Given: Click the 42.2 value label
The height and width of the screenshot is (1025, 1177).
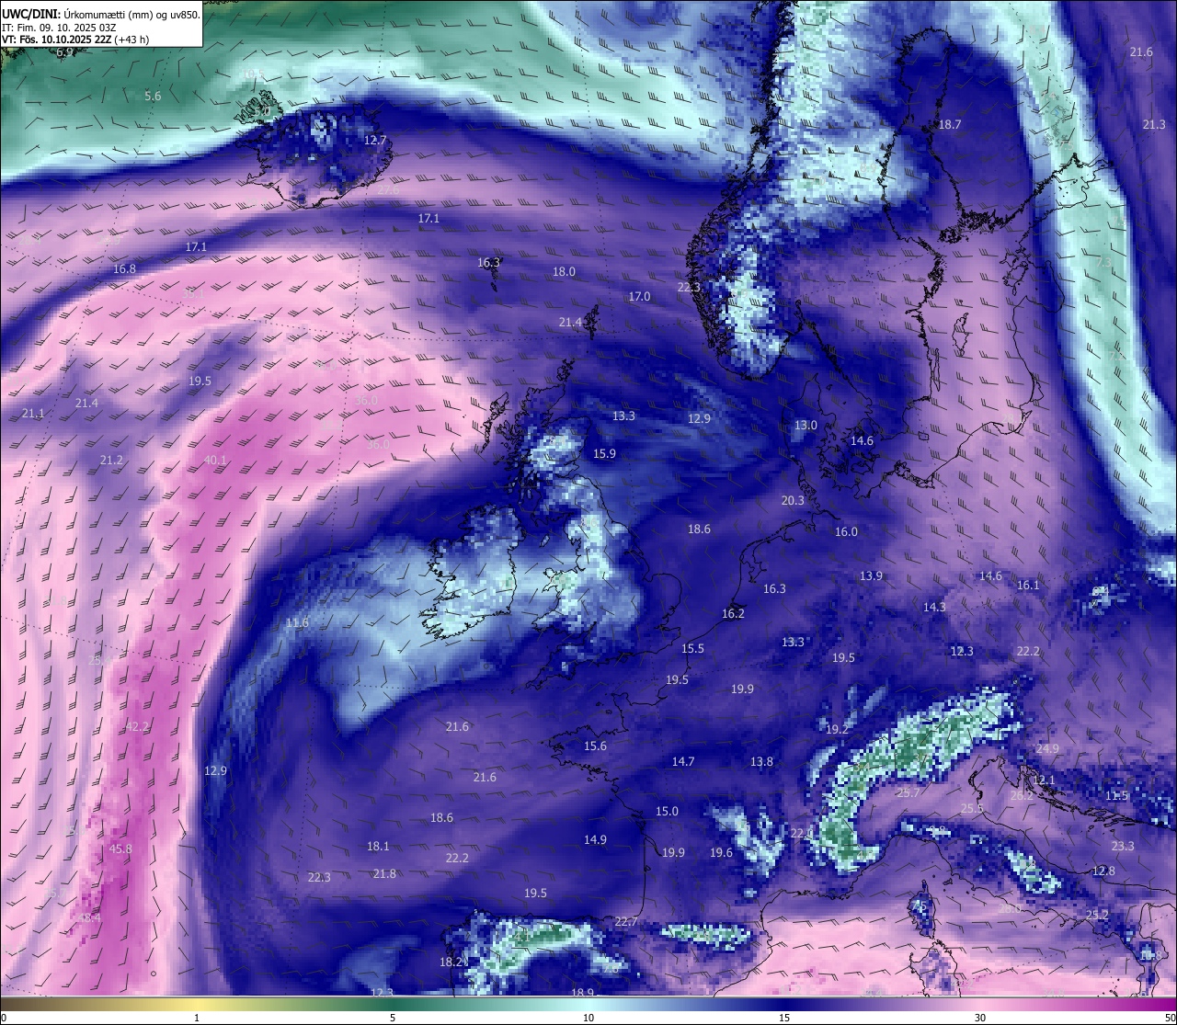Looking at the screenshot, I should (137, 727).
